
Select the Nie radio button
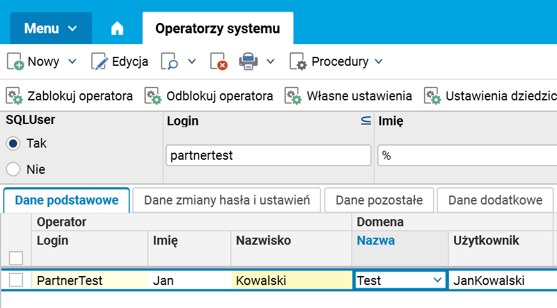click(x=12, y=169)
